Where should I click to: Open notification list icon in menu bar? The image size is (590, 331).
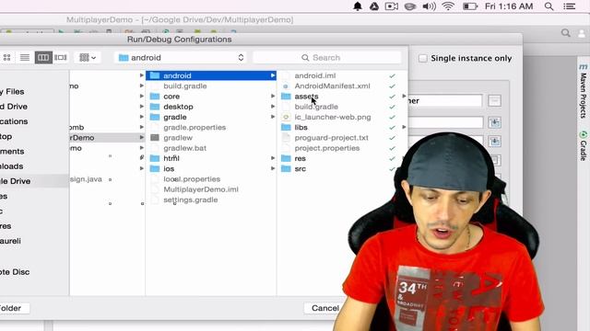coord(570,6)
